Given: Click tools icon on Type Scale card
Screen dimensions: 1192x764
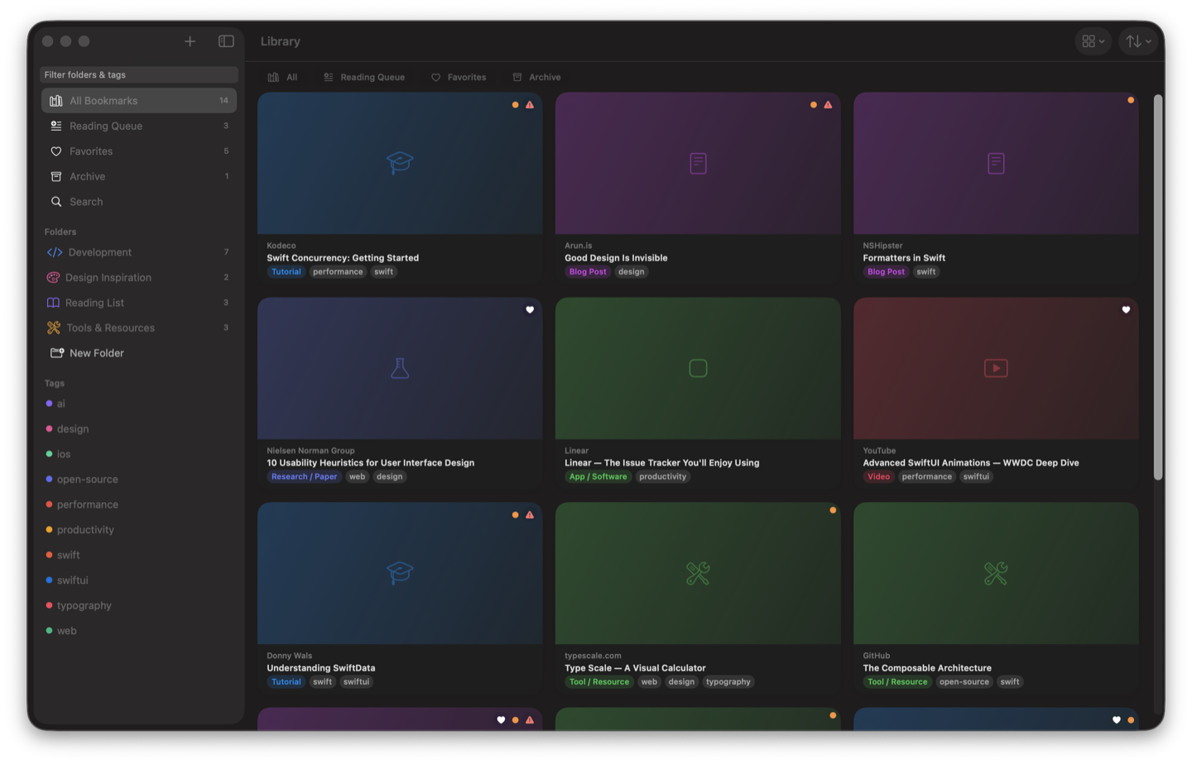Looking at the screenshot, I should pyautogui.click(x=698, y=573).
